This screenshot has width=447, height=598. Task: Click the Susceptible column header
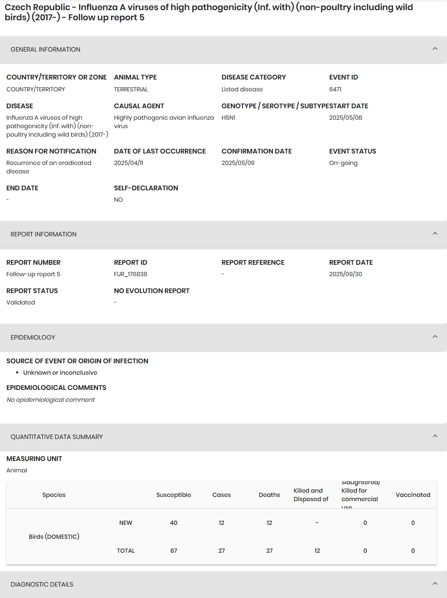(x=174, y=495)
